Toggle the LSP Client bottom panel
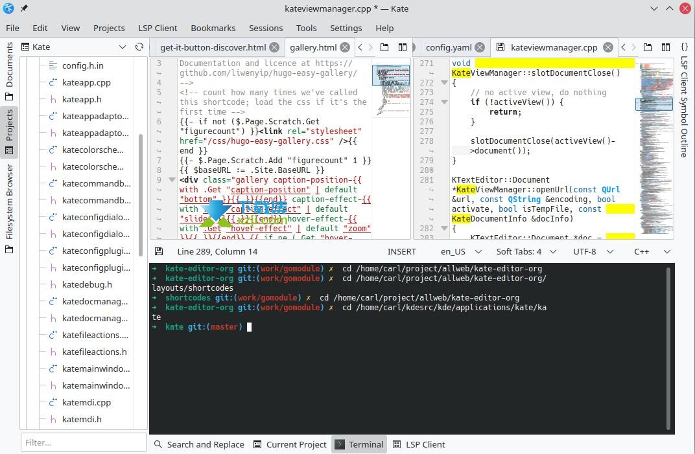The width and height of the screenshot is (695, 454). pyautogui.click(x=419, y=444)
